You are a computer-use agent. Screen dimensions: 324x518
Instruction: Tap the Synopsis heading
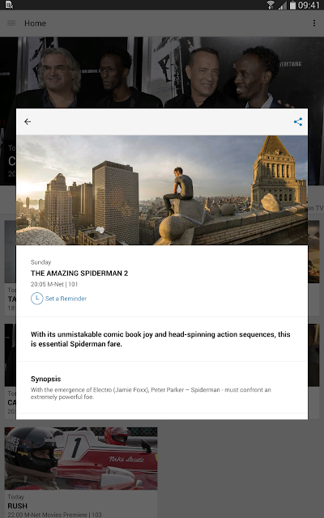(46, 379)
